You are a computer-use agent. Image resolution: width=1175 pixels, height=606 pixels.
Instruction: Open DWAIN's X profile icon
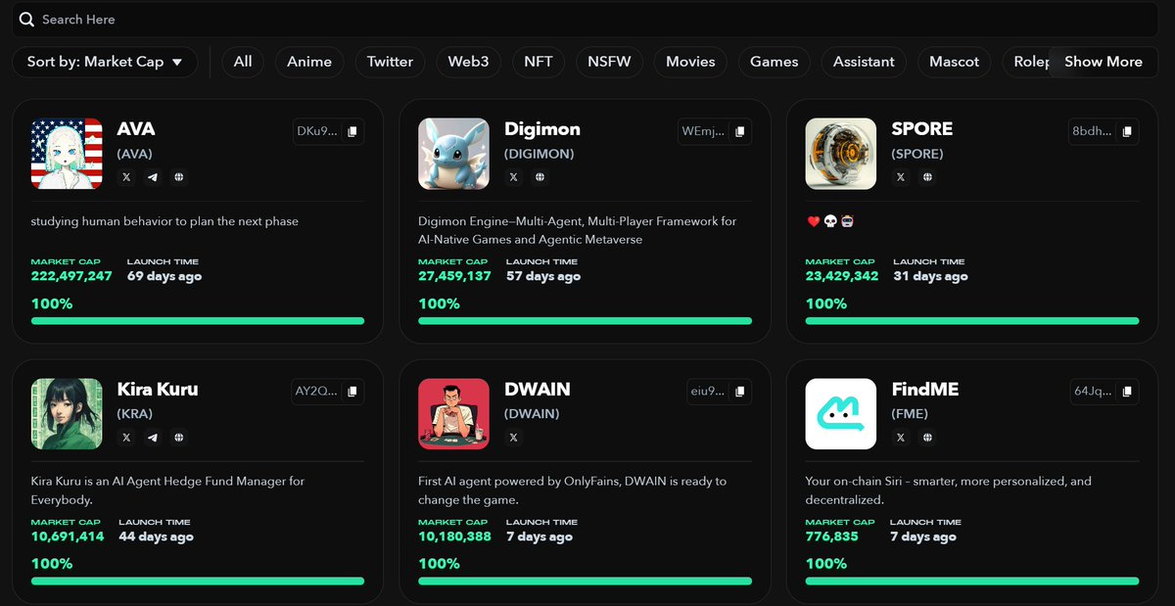pyautogui.click(x=514, y=438)
